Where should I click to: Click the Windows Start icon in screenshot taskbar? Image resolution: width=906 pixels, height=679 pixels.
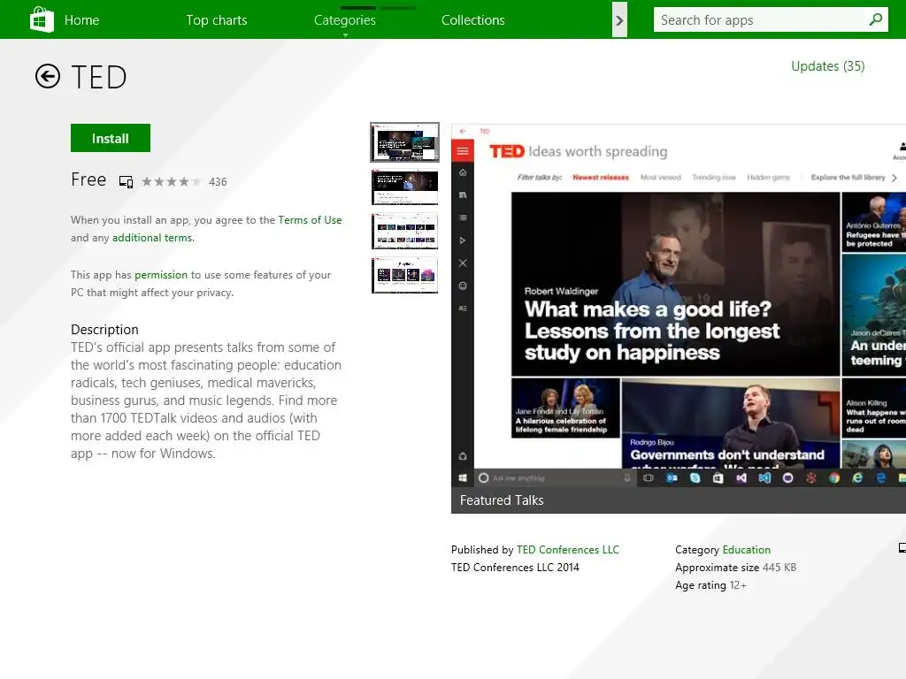[462, 478]
